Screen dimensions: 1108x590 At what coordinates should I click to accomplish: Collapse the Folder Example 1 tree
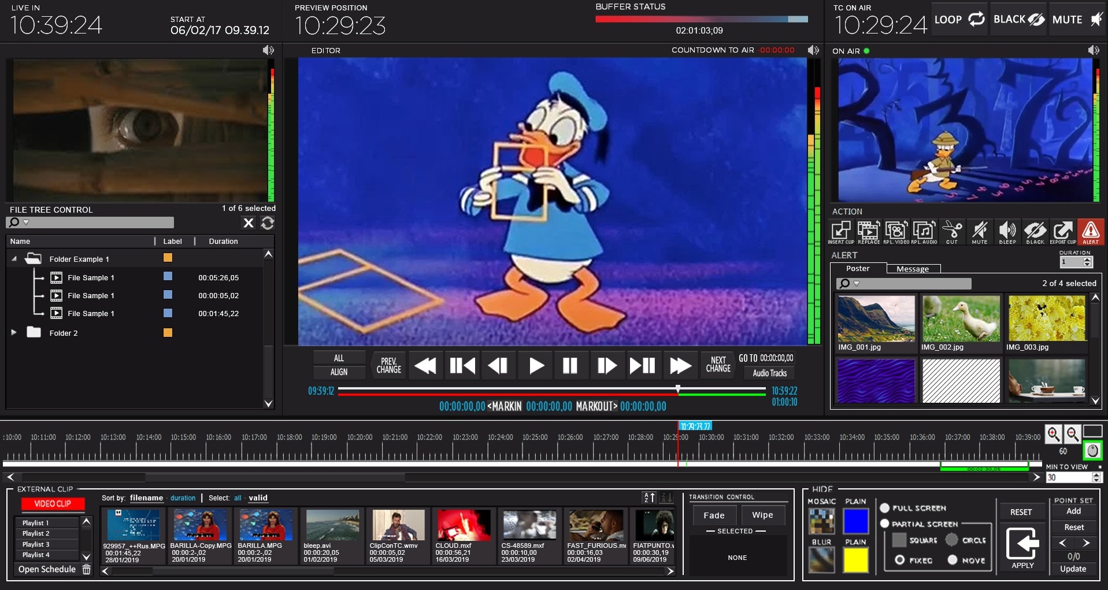coord(14,259)
